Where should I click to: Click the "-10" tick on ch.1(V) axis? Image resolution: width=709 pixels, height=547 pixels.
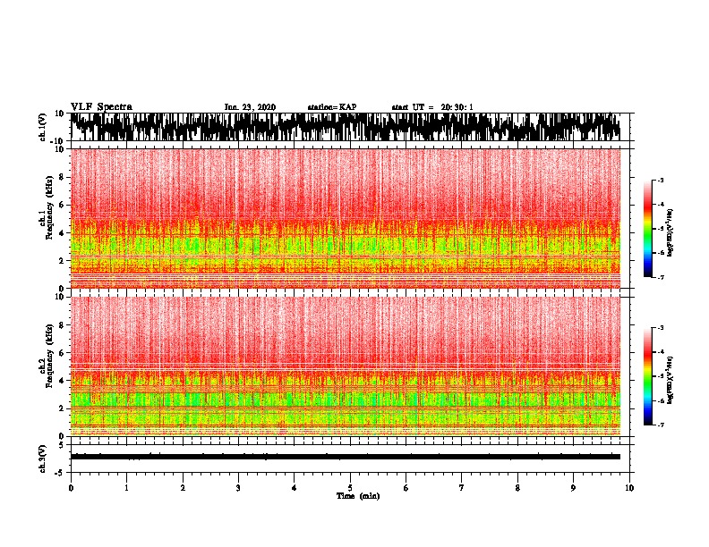(58, 141)
